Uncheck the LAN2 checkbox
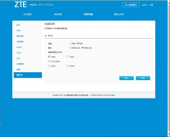 coord(49,57)
